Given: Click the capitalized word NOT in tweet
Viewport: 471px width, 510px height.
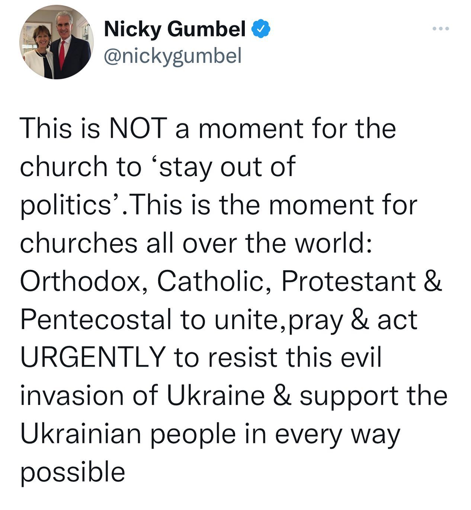Looking at the screenshot, I should [x=137, y=128].
